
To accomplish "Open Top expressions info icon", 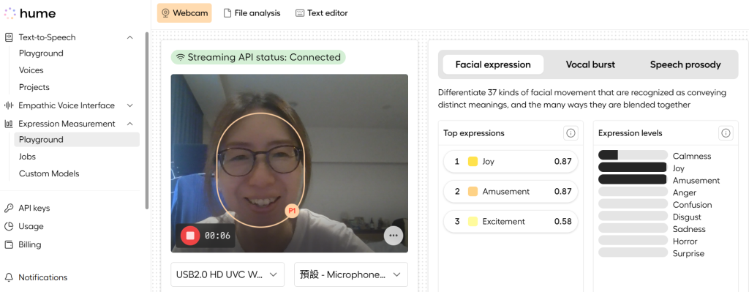I will point(571,133).
